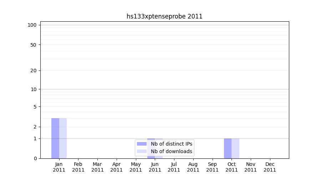The image size is (321, 178).
Task: Select the Nb of downloads legend label
Action: pos(171,151)
